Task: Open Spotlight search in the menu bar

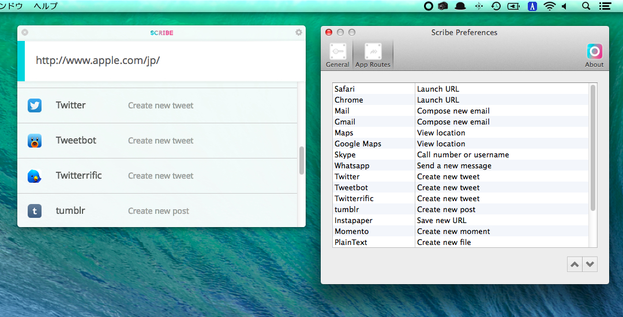Action: 586,6
